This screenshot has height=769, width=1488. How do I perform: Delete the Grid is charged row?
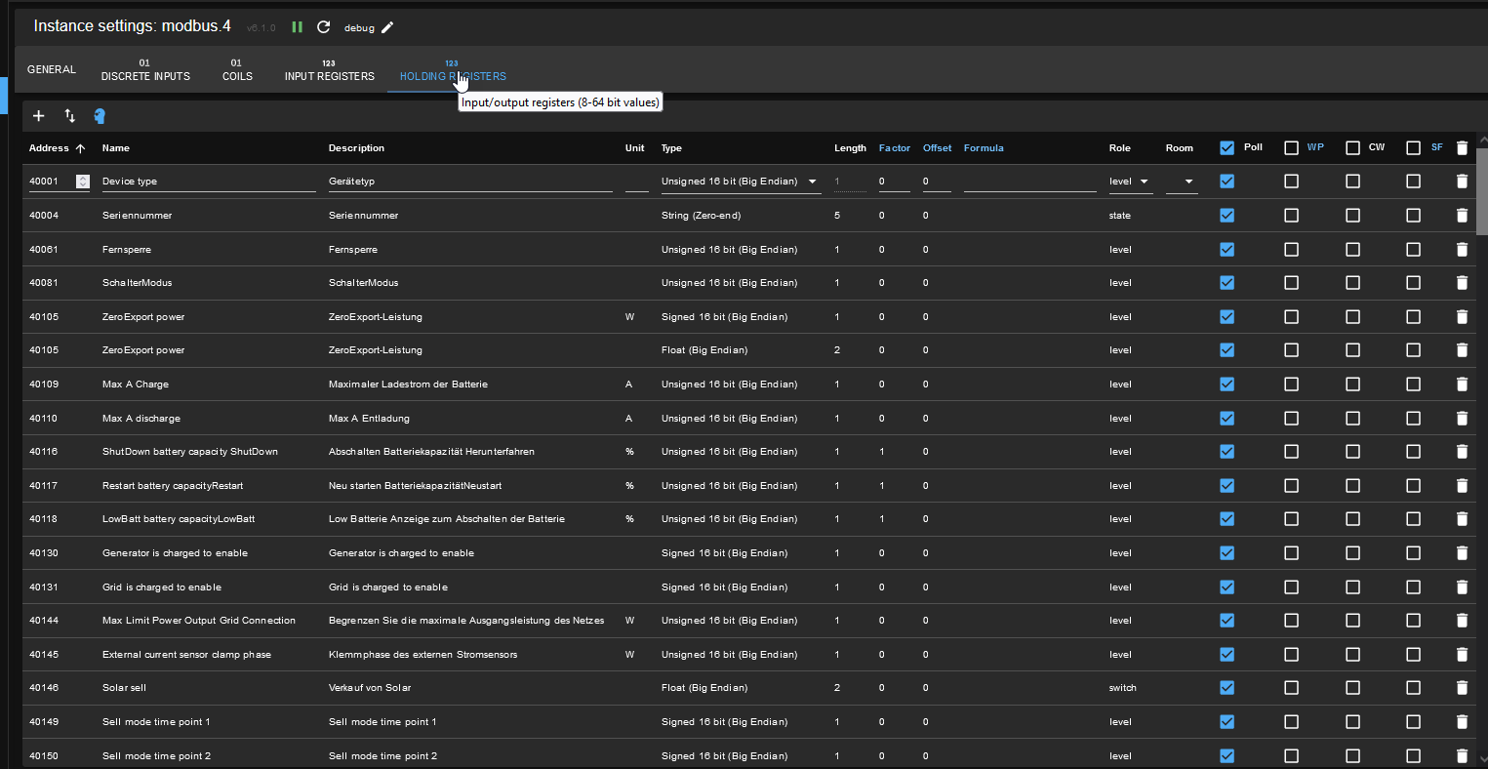coord(1462,587)
